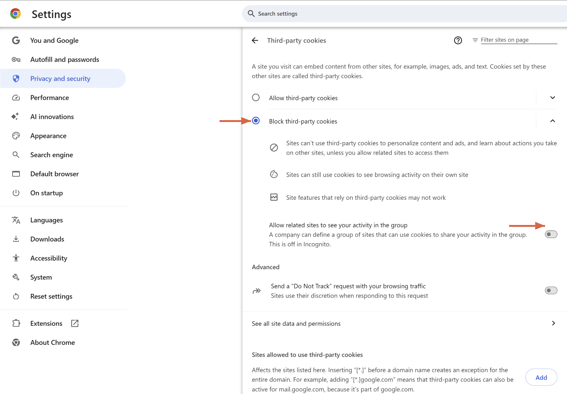Click the Settings title text
The image size is (567, 394).
coord(52,14)
